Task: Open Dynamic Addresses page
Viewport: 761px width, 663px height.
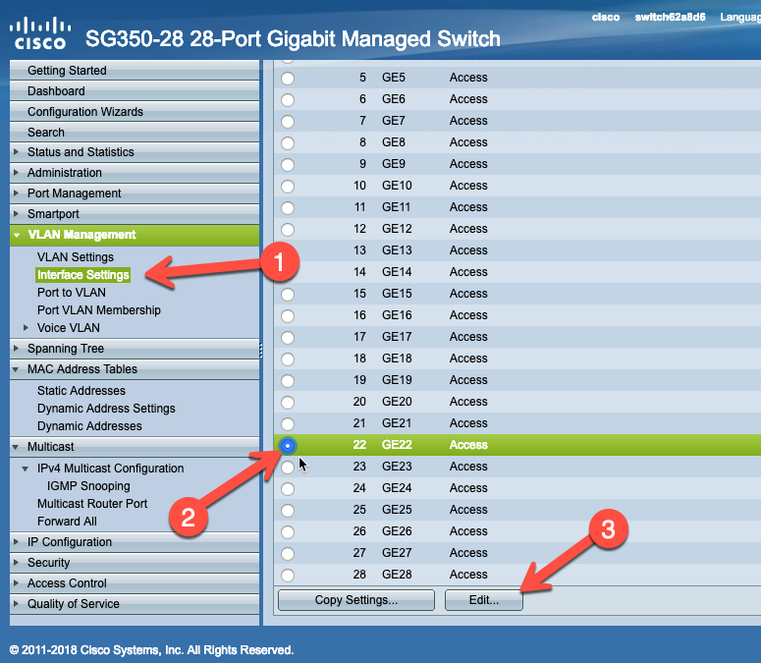Action: tap(89, 426)
